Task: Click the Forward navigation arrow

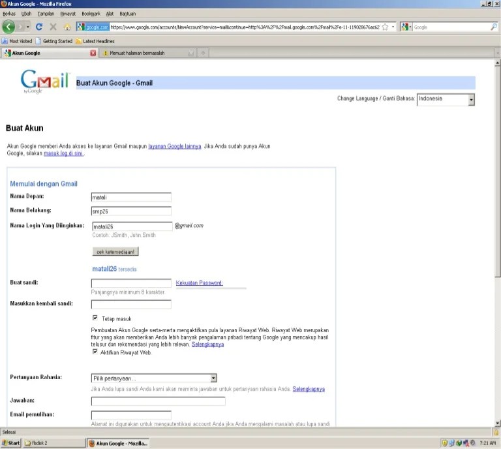Action: [x=20, y=27]
